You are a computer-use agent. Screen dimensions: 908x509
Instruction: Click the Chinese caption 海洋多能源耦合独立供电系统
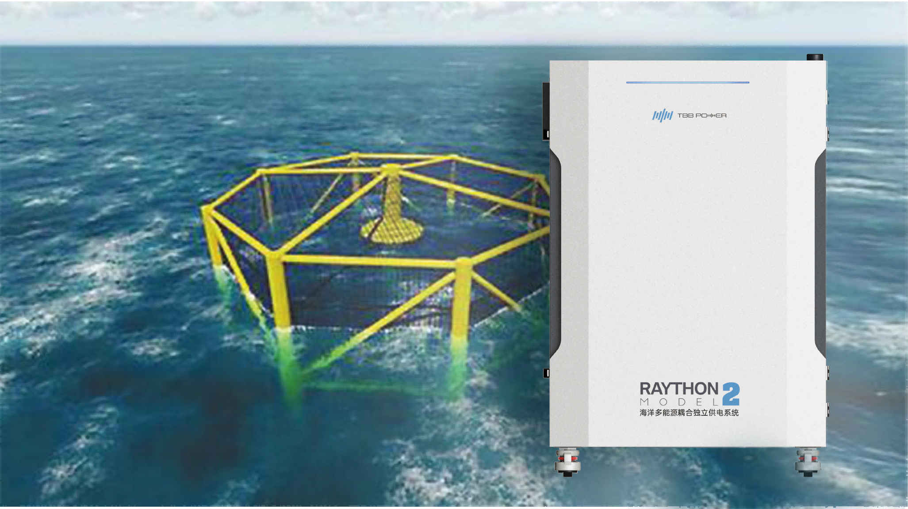coord(689,413)
